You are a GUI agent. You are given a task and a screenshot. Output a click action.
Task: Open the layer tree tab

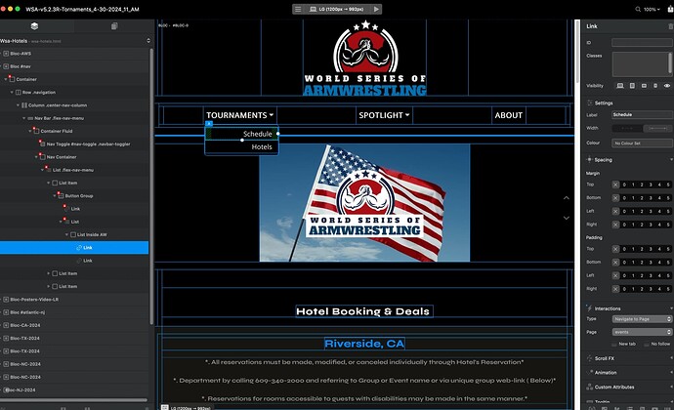pos(33,25)
